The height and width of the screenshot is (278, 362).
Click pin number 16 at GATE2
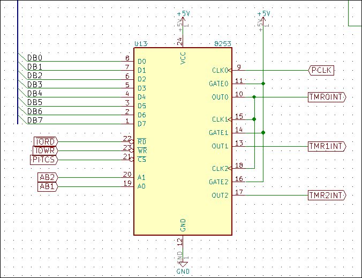[x=239, y=179]
